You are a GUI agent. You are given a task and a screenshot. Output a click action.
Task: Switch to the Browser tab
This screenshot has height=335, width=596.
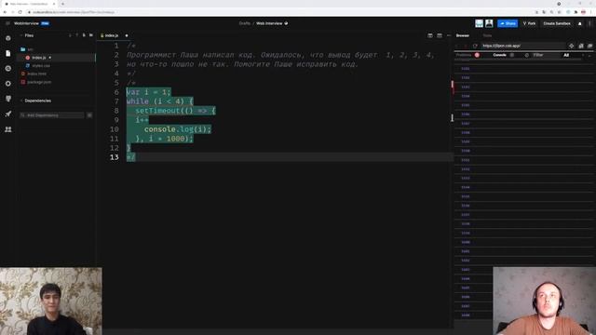click(x=463, y=35)
